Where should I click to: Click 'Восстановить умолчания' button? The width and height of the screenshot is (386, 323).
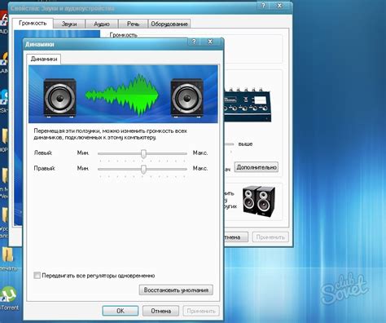point(176,290)
